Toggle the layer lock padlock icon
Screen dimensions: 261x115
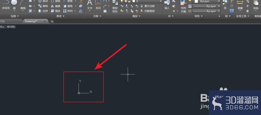[129, 1]
